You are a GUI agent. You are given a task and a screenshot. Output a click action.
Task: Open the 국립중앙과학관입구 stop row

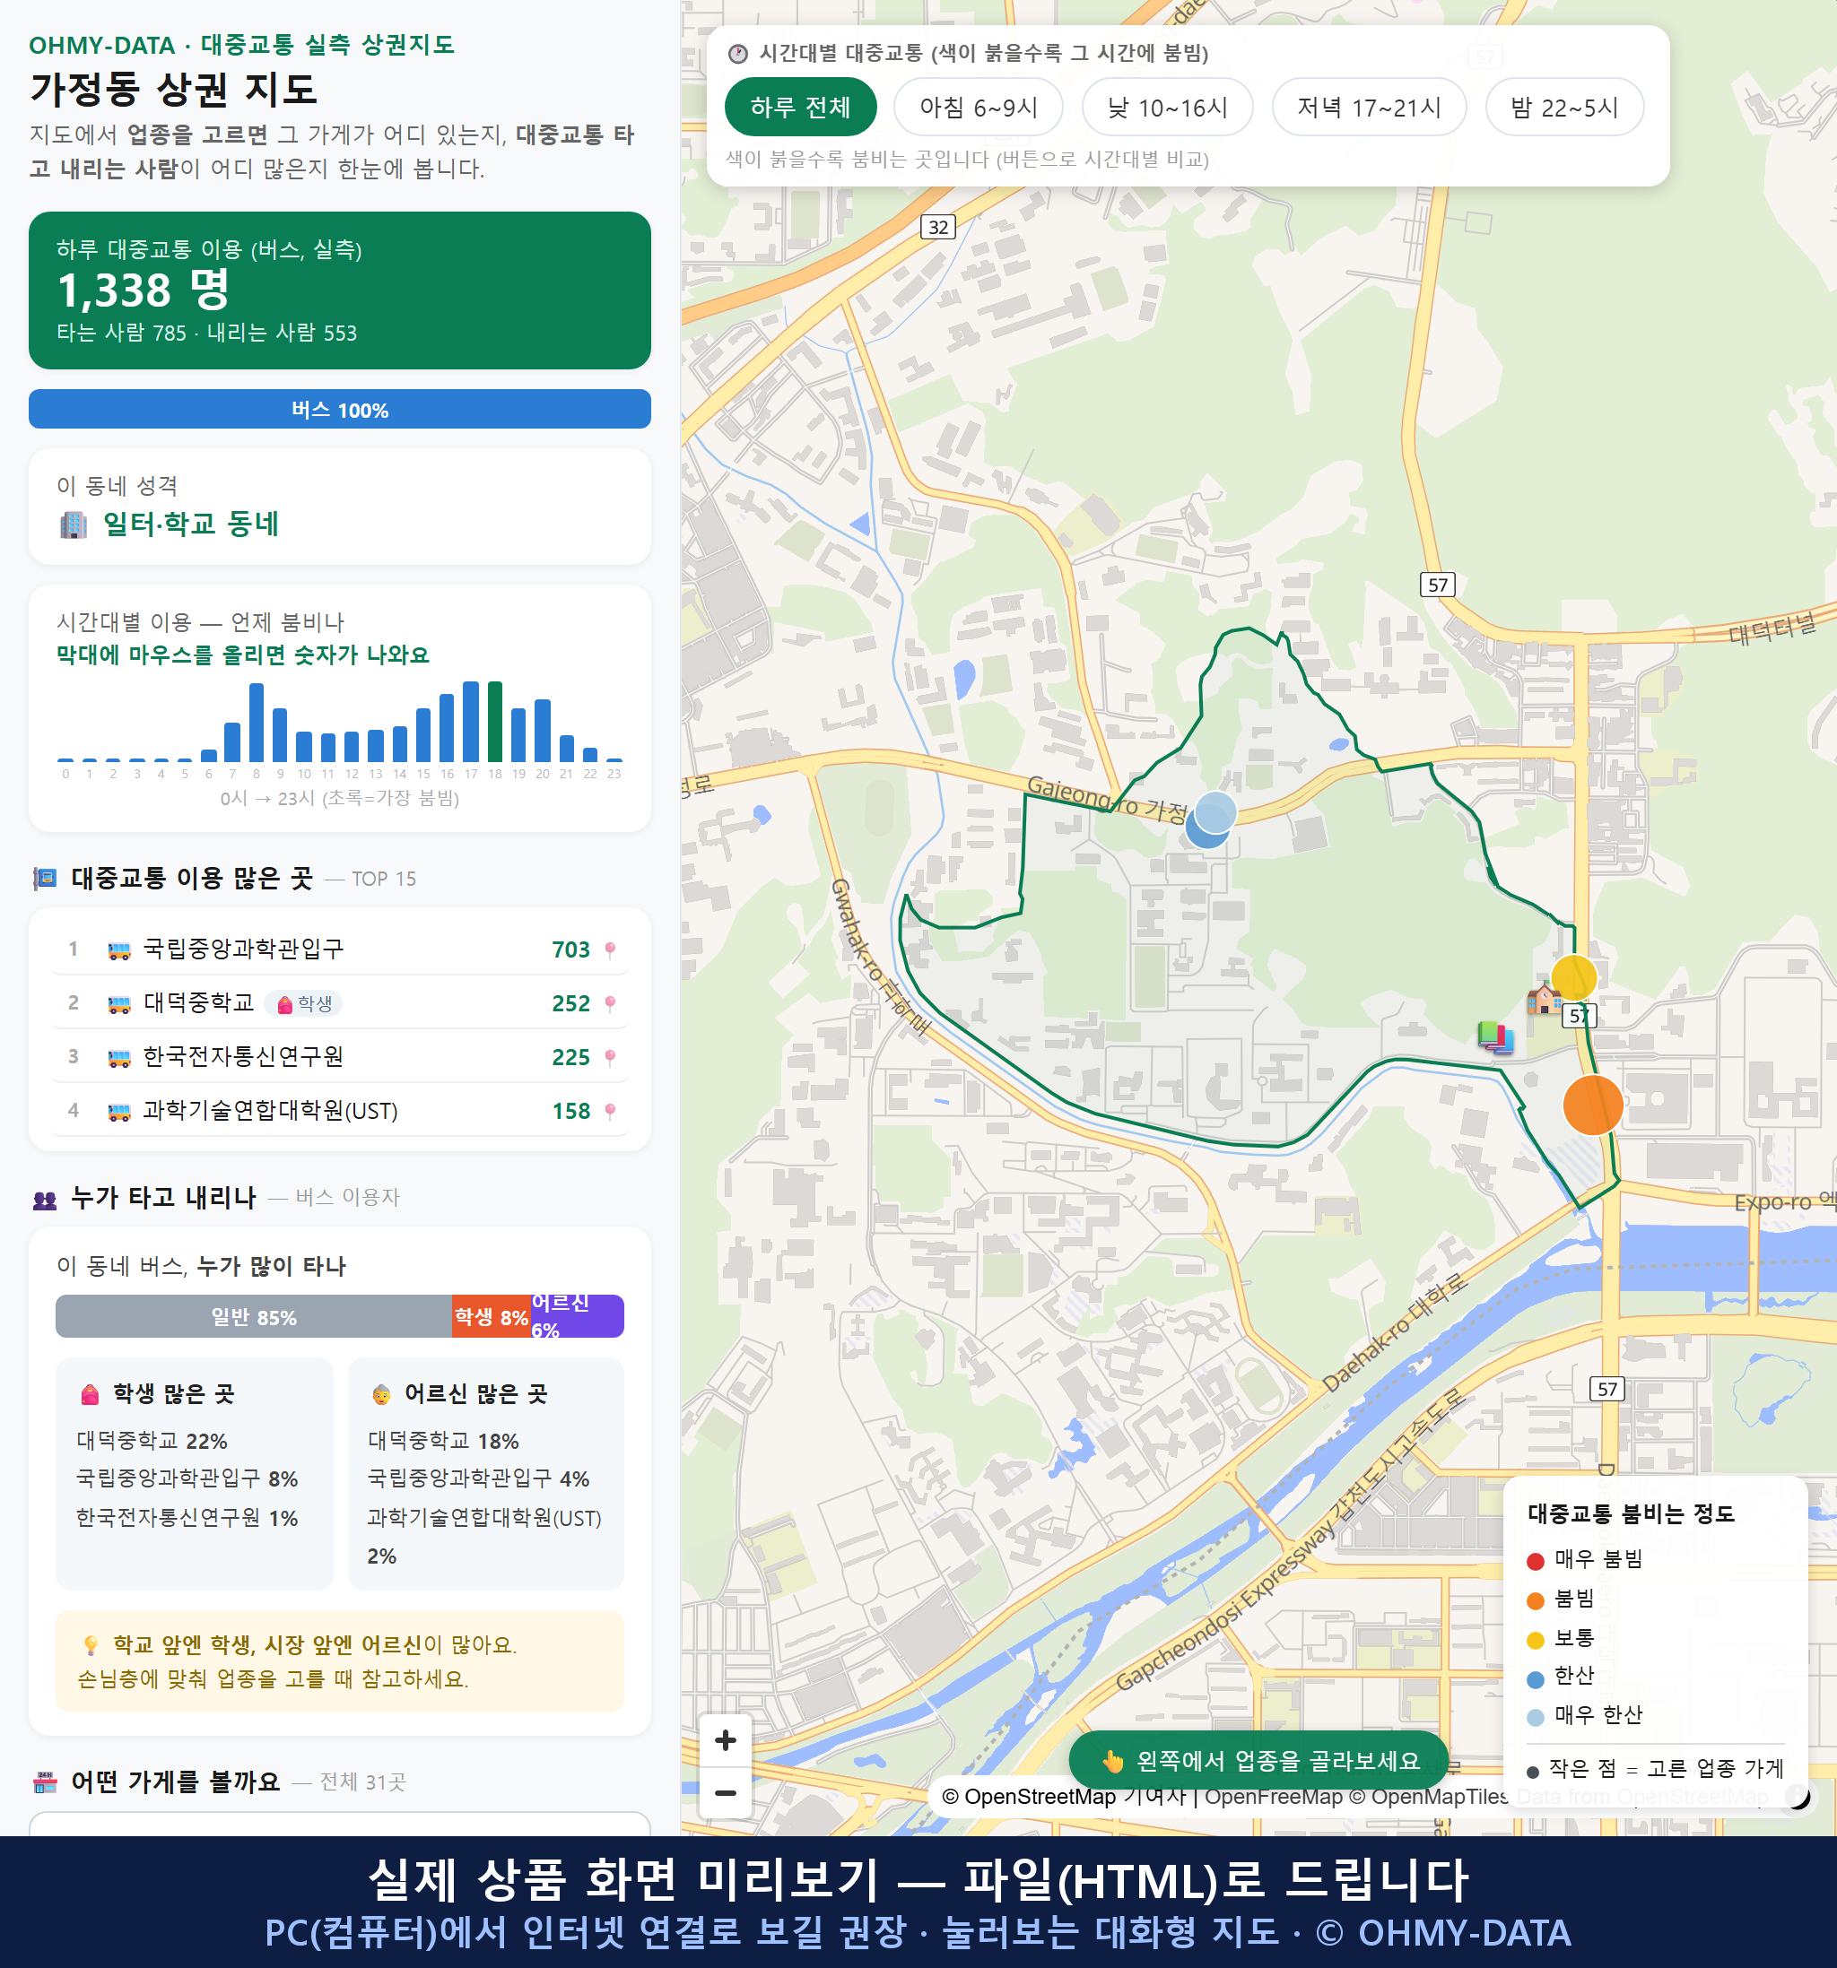(340, 949)
